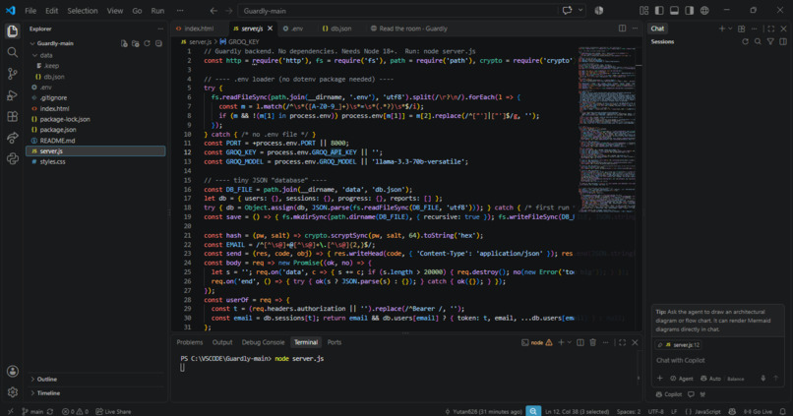Open the Manage gear icon
Screen dimensions: 793x416
coord(13,391)
